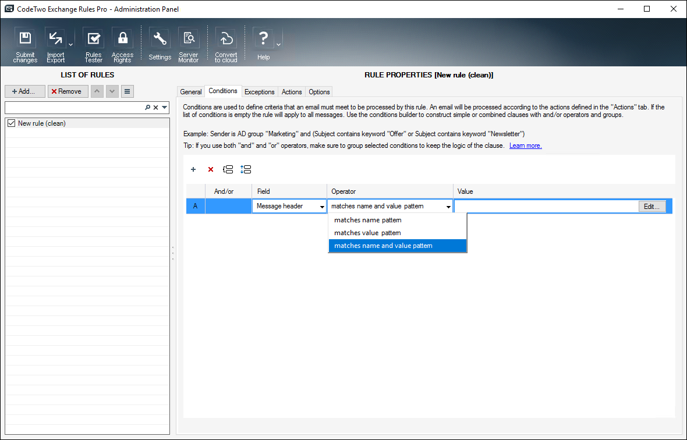Click Value input field in row A

click(546, 206)
